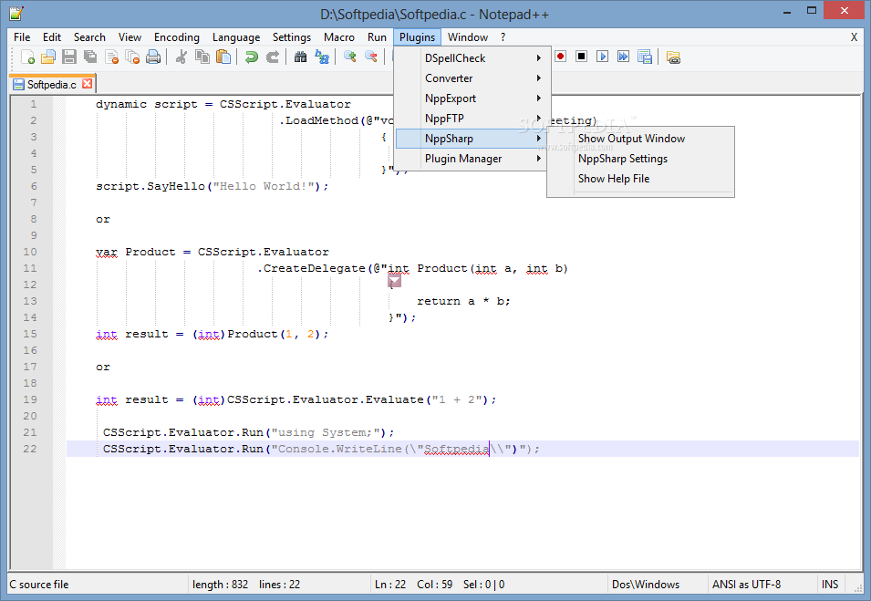Click the fold marker on line 12

point(394,282)
